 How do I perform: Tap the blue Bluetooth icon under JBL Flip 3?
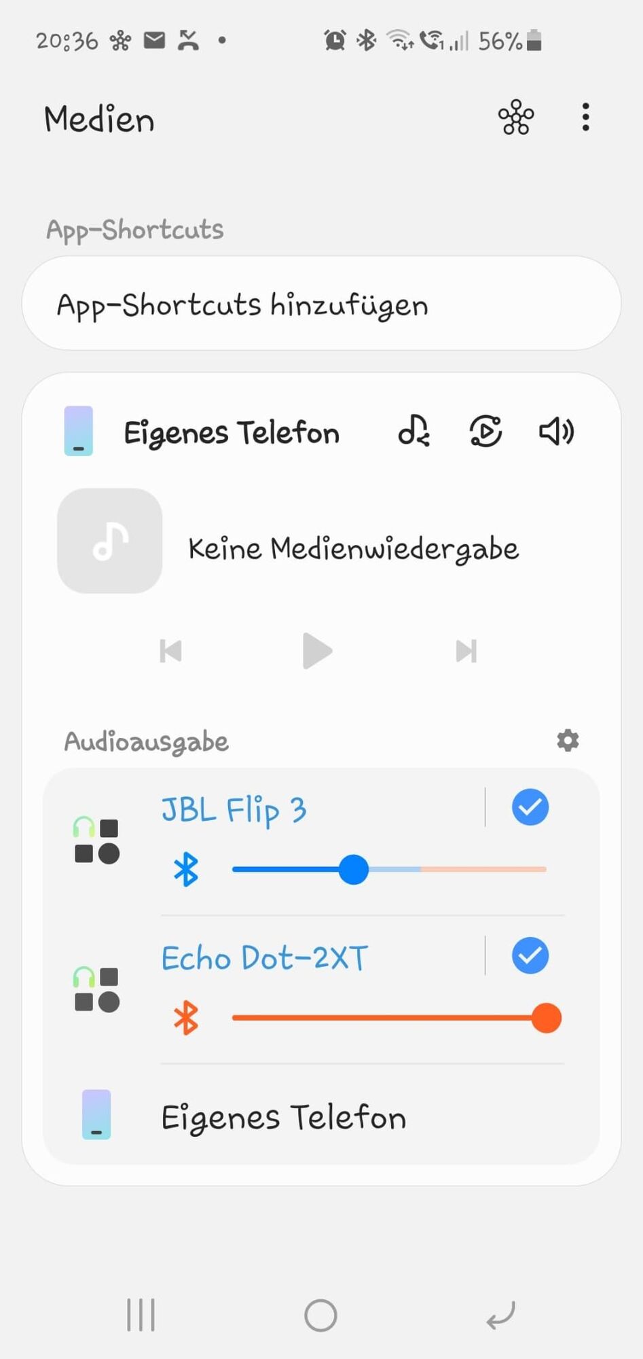coord(185,870)
